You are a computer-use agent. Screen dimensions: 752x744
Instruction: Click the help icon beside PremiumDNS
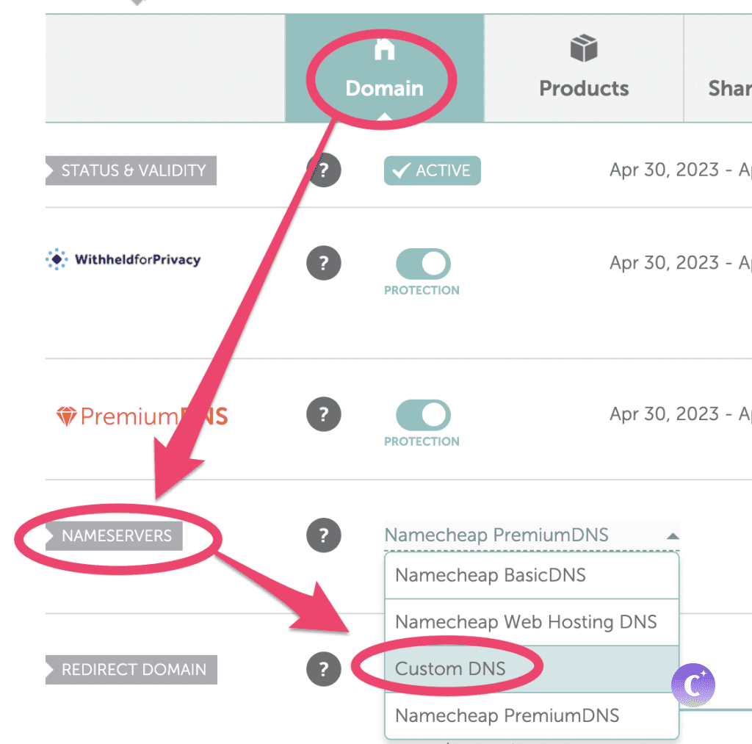(x=324, y=413)
